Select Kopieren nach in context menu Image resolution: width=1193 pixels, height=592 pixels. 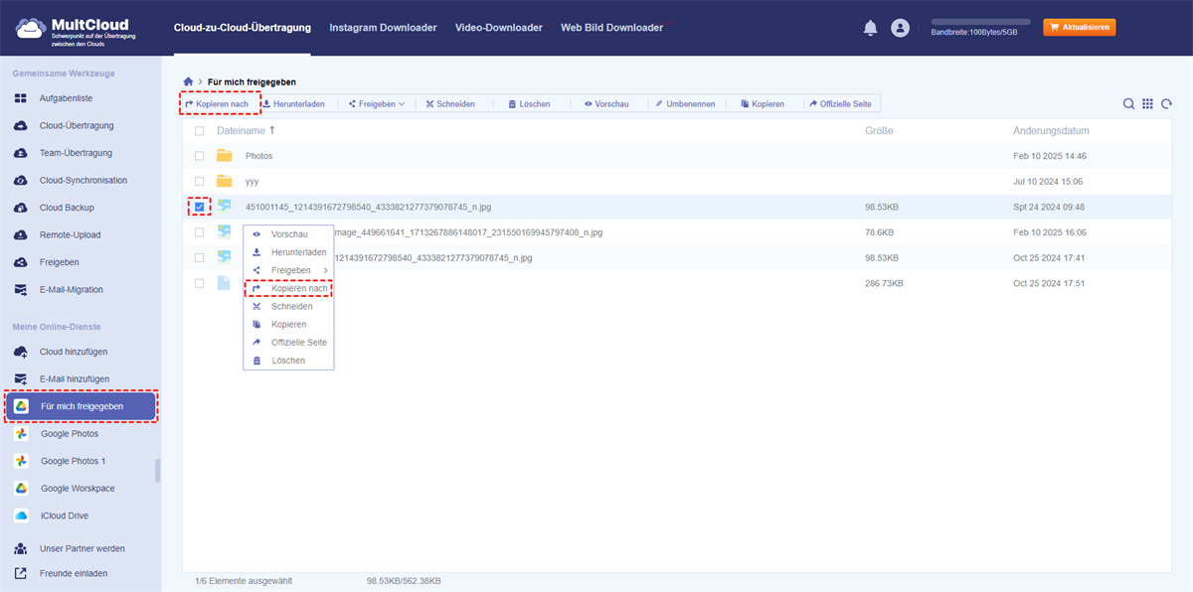point(298,288)
